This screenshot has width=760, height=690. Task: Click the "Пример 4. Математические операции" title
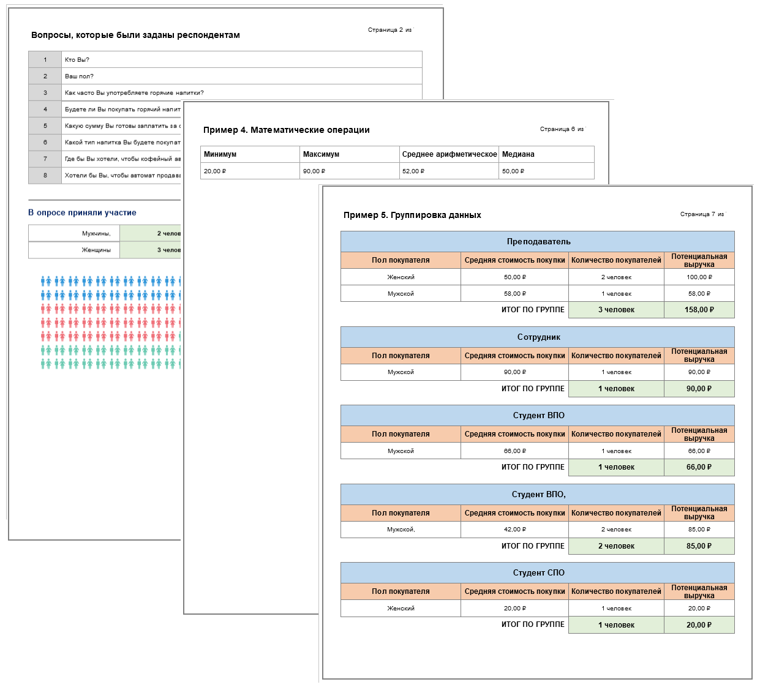tap(286, 130)
